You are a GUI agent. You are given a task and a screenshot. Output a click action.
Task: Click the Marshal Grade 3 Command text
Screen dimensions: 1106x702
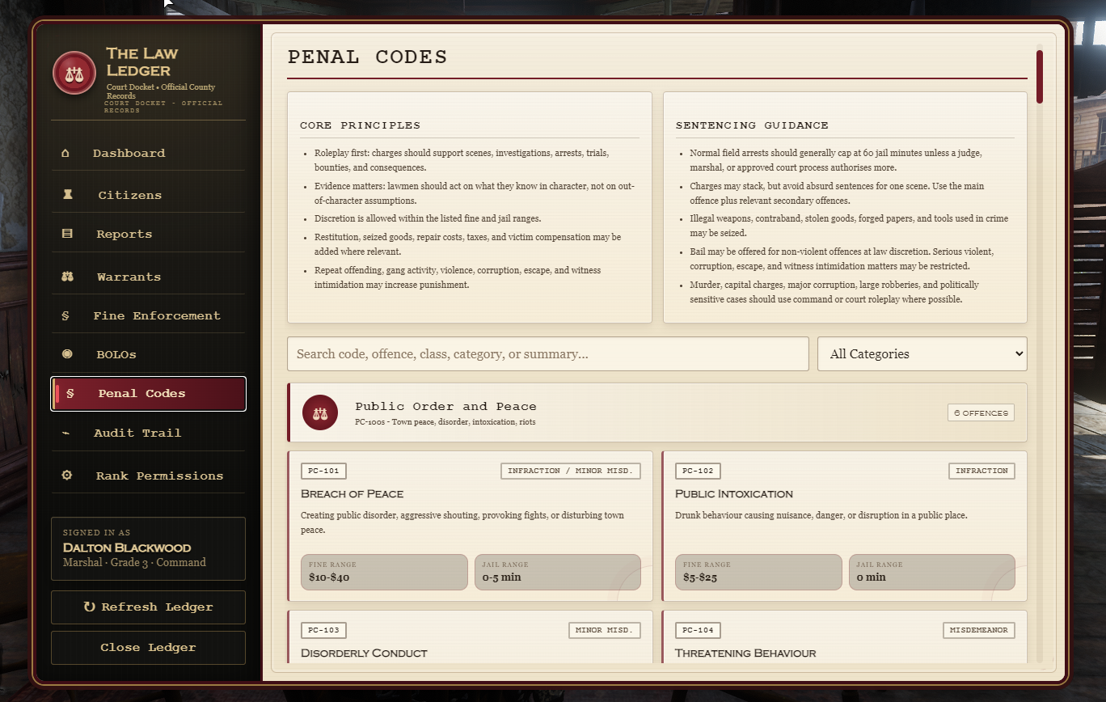pyautogui.click(x=134, y=562)
